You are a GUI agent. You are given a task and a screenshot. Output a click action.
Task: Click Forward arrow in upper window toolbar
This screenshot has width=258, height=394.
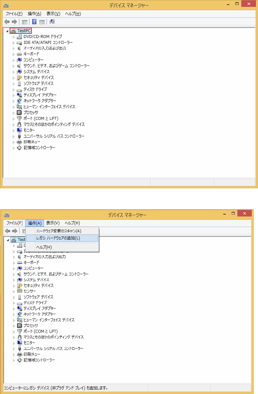[14, 22]
